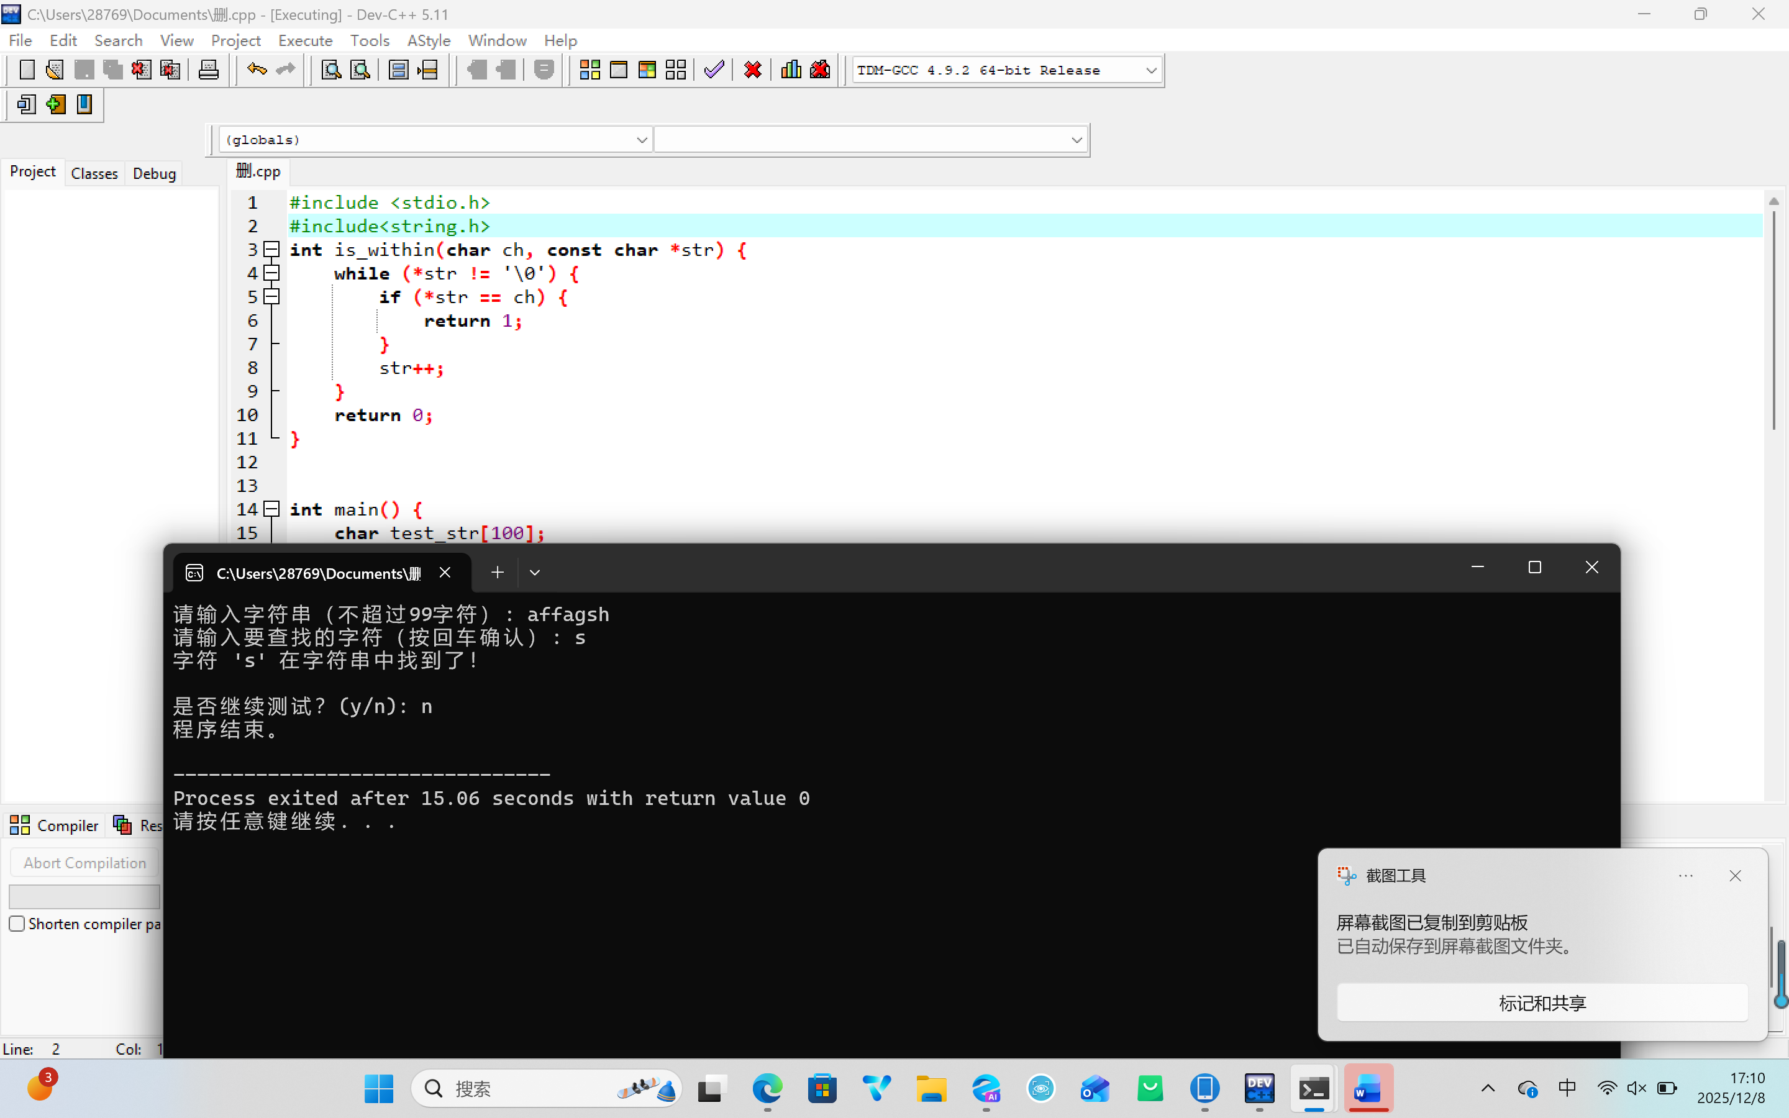Image resolution: width=1789 pixels, height=1118 pixels.
Task: Click the Abort Compilation button
Action: click(84, 863)
